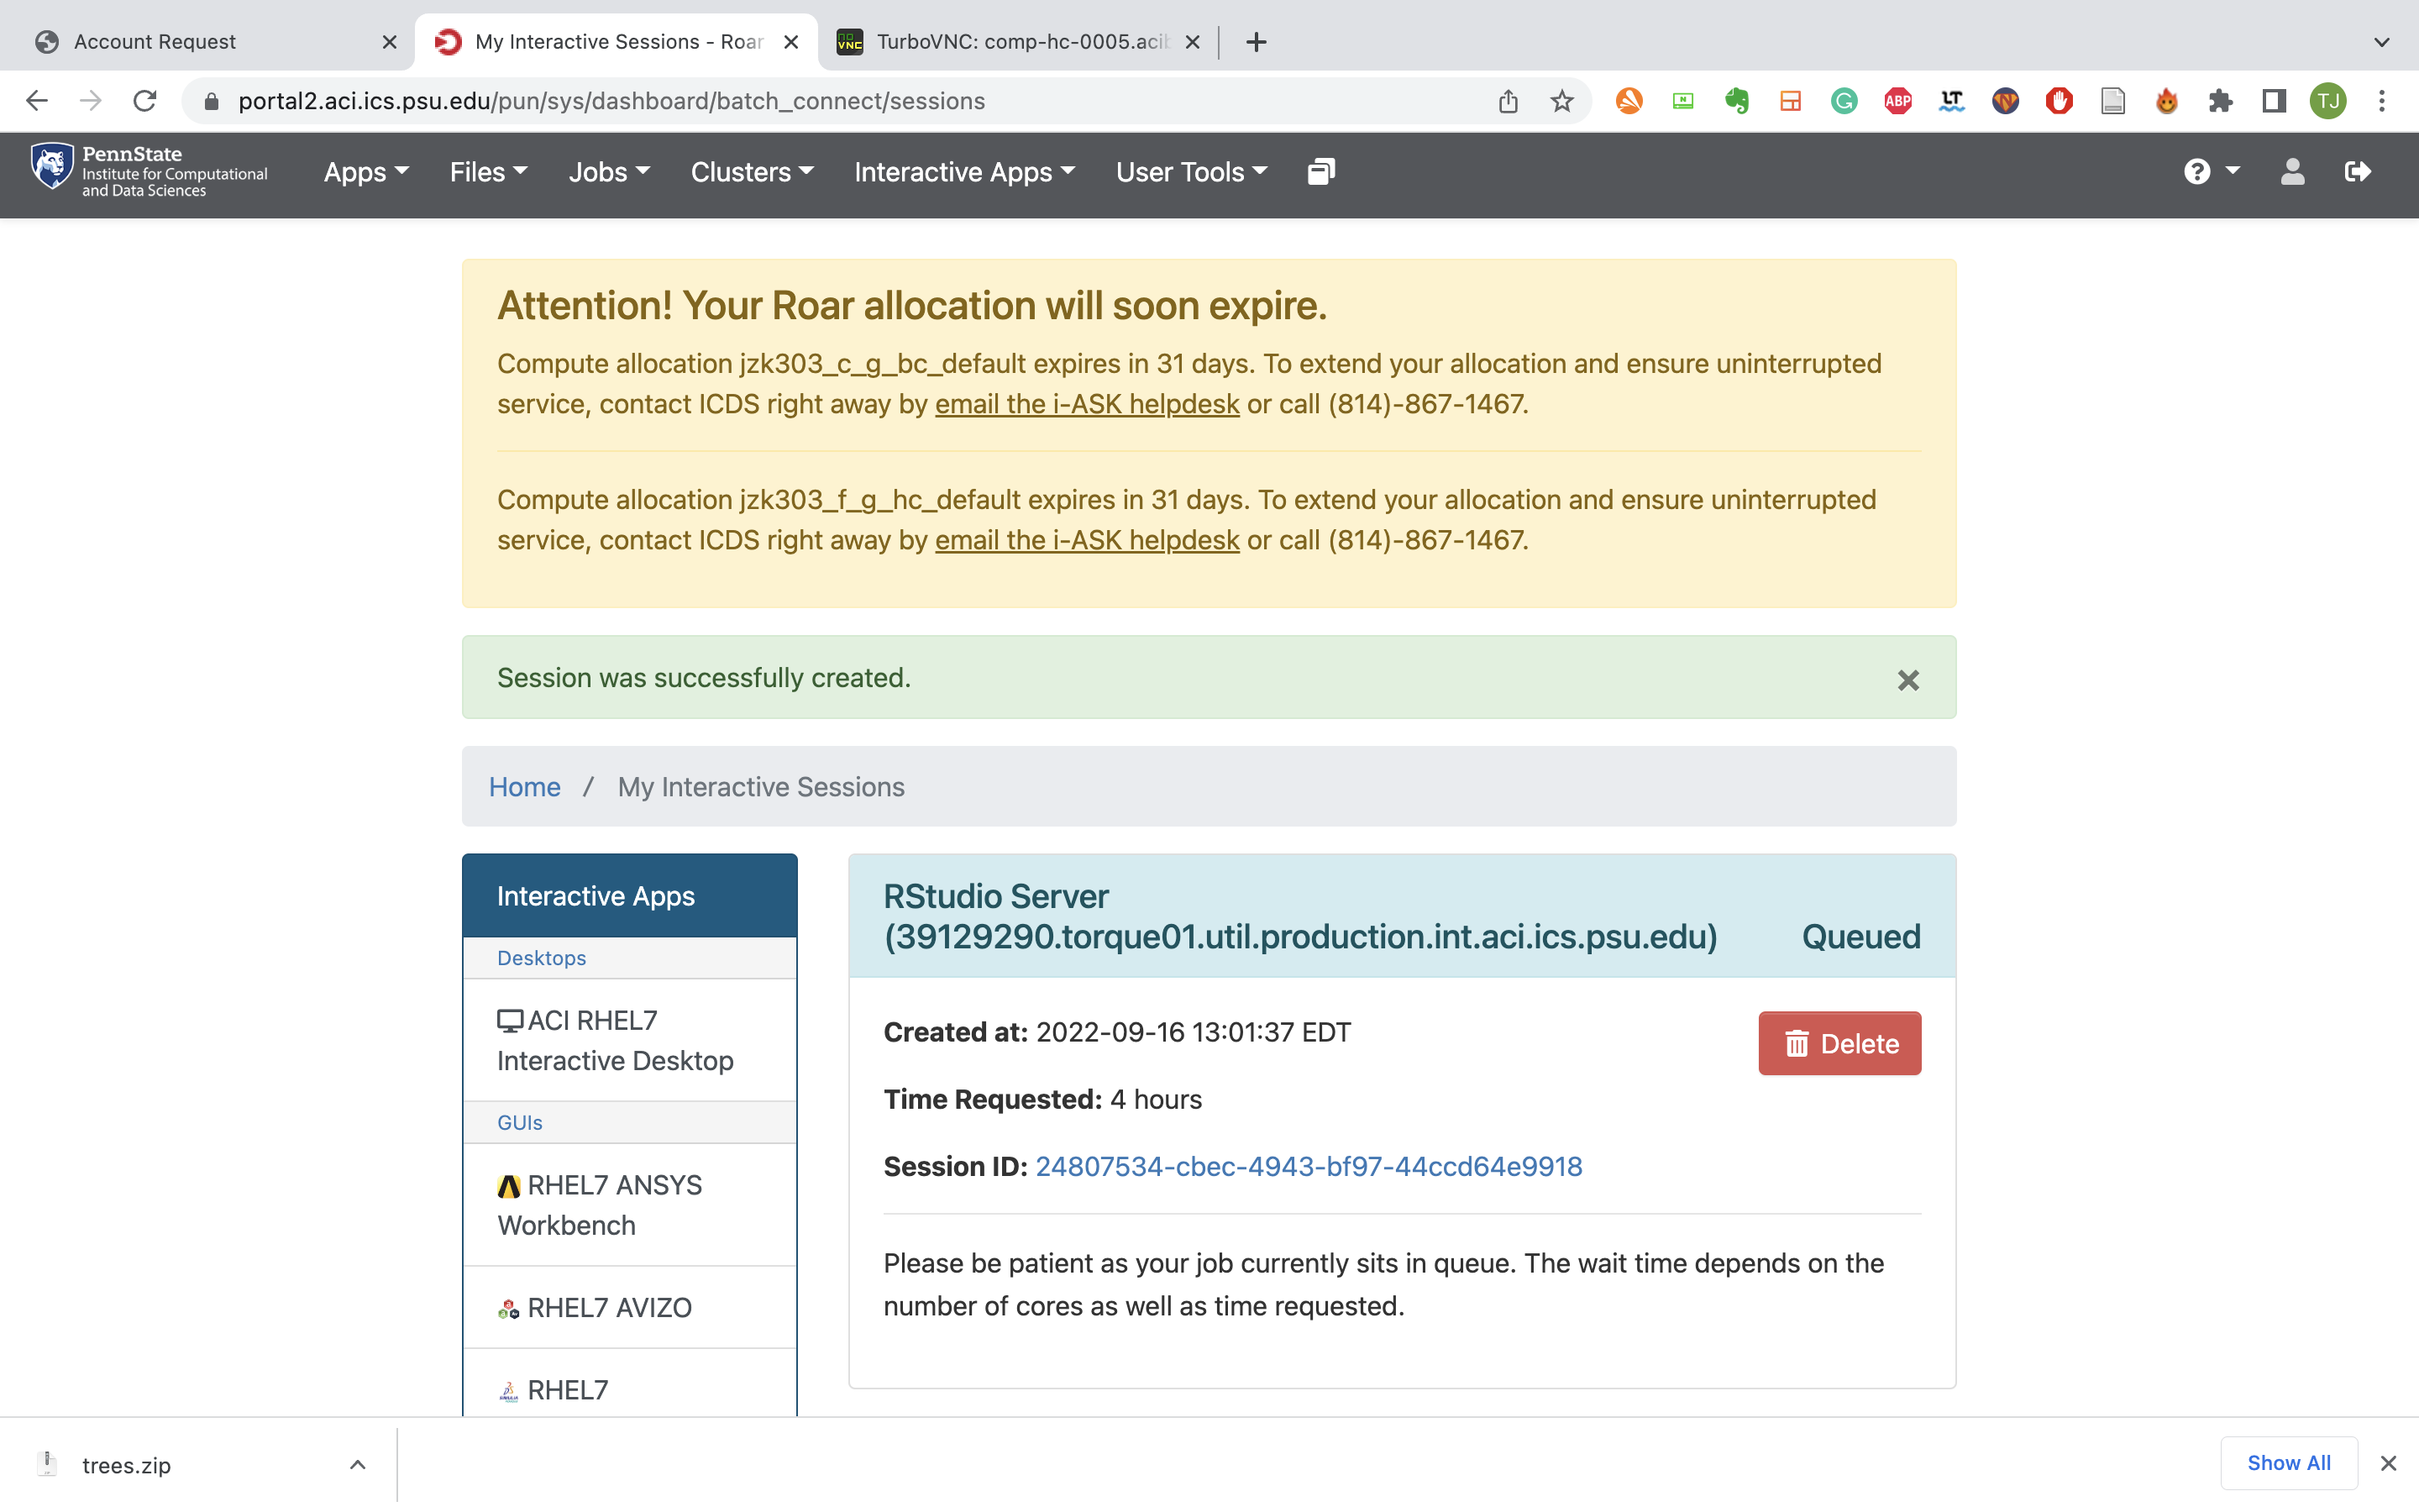Open the browser Extensions puzzle icon

(x=2221, y=100)
